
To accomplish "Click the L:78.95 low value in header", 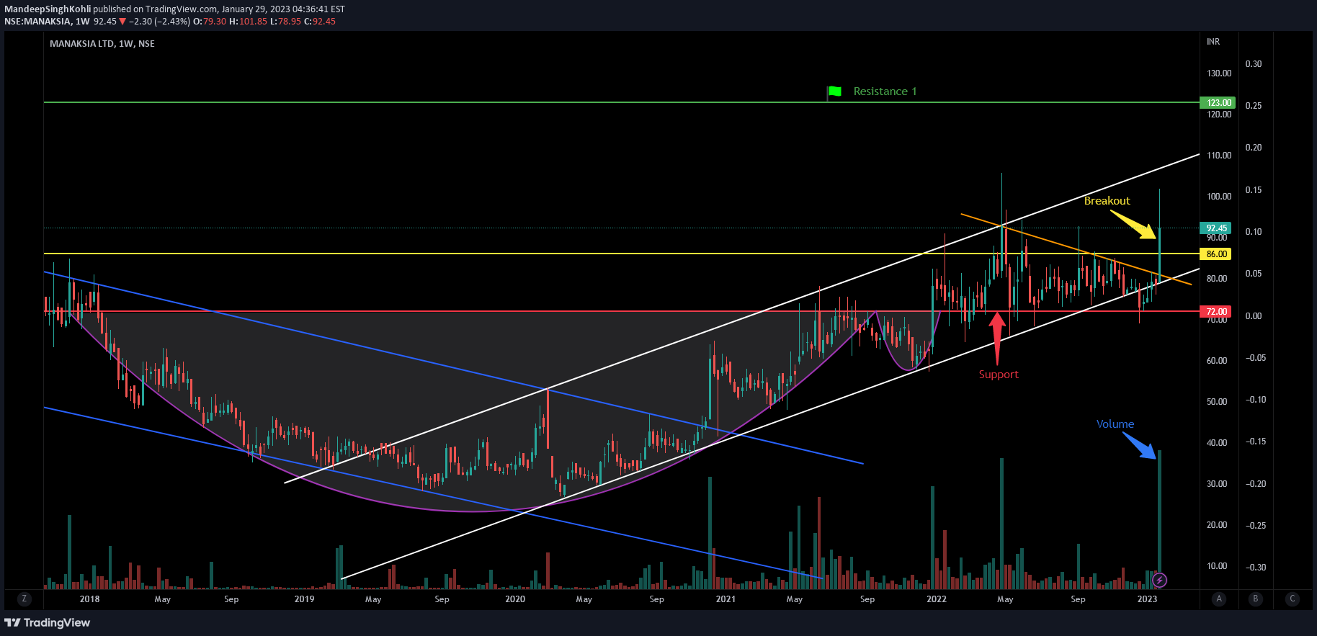I will click(x=285, y=22).
